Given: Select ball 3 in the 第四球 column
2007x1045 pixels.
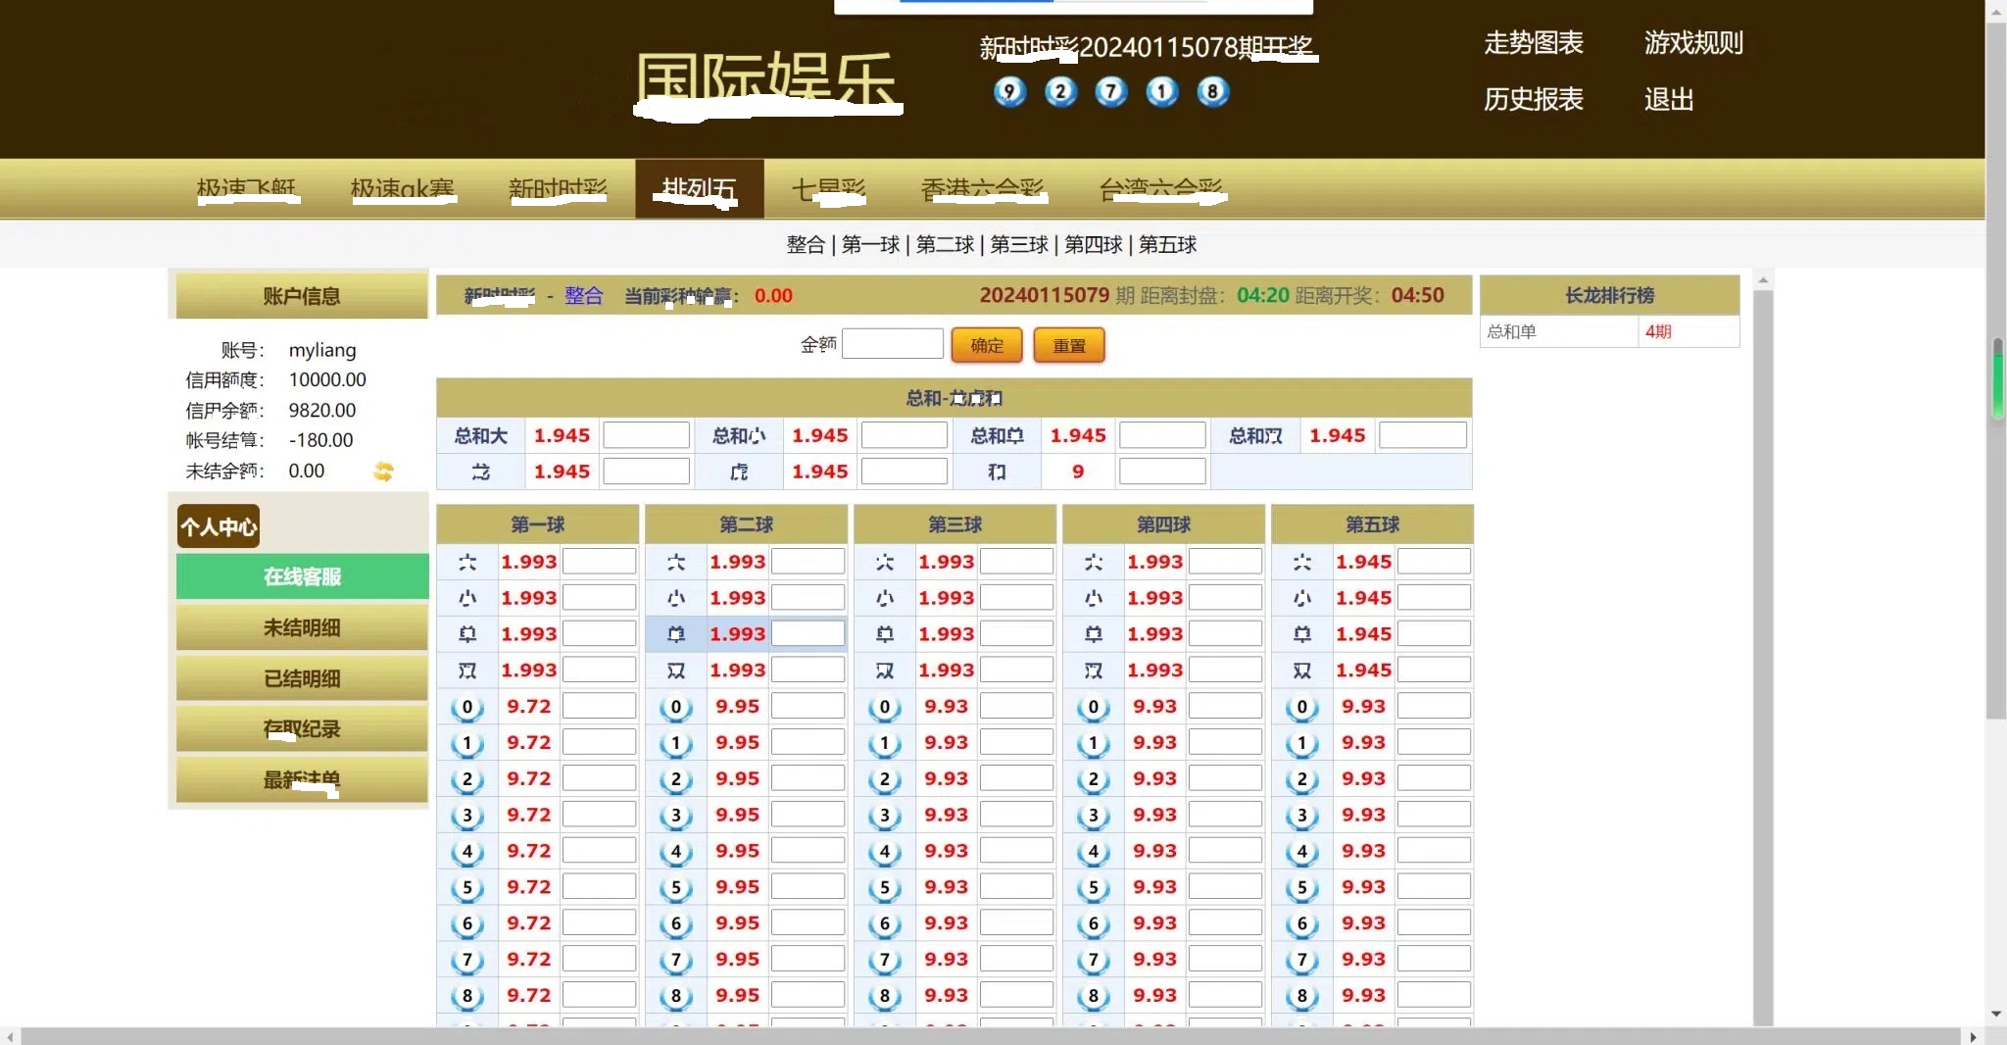Looking at the screenshot, I should click(x=1094, y=816).
